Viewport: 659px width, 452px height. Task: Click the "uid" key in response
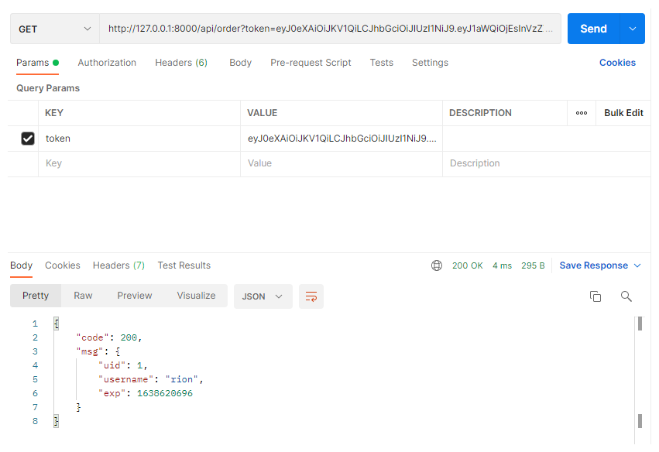(x=112, y=365)
